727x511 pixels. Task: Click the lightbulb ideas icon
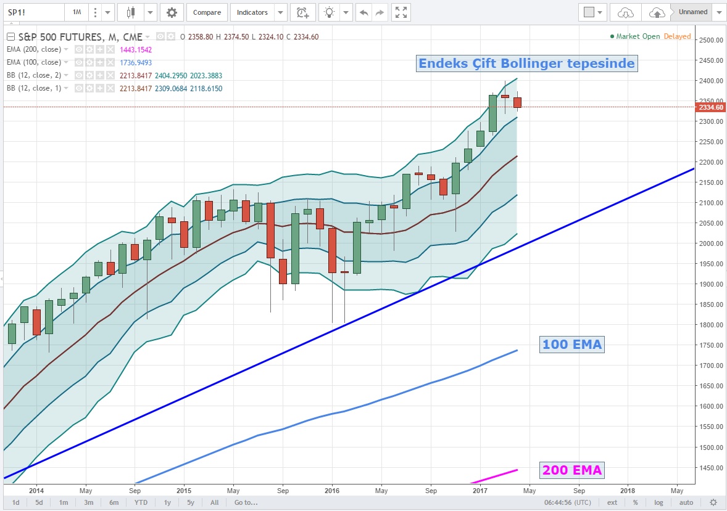[330, 12]
